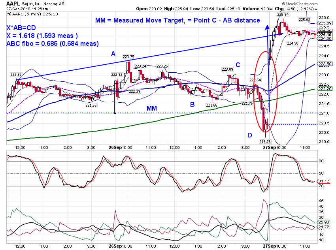Click the 225.68 candle high label
The image size is (336, 250).
point(304,20)
